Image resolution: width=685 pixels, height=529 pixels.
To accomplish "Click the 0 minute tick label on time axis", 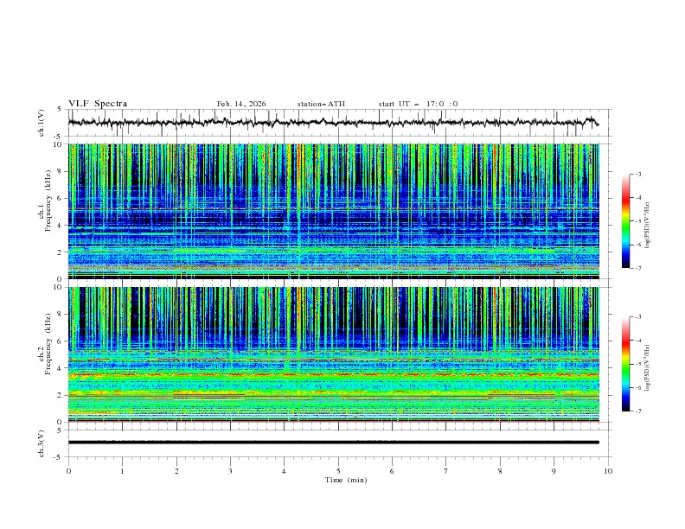I will (68, 471).
